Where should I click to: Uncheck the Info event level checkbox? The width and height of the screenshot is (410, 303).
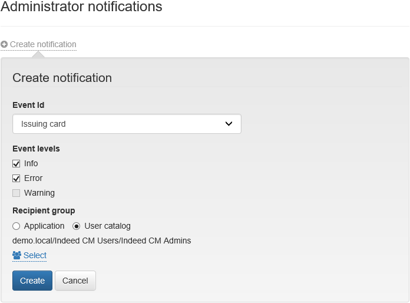coord(16,163)
